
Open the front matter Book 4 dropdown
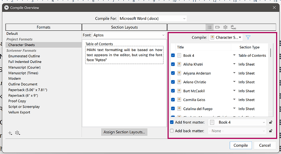237,122
